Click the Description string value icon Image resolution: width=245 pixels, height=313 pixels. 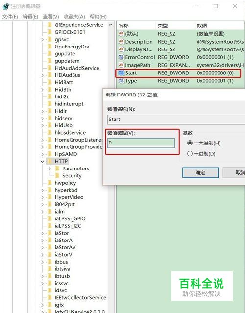tap(121, 42)
